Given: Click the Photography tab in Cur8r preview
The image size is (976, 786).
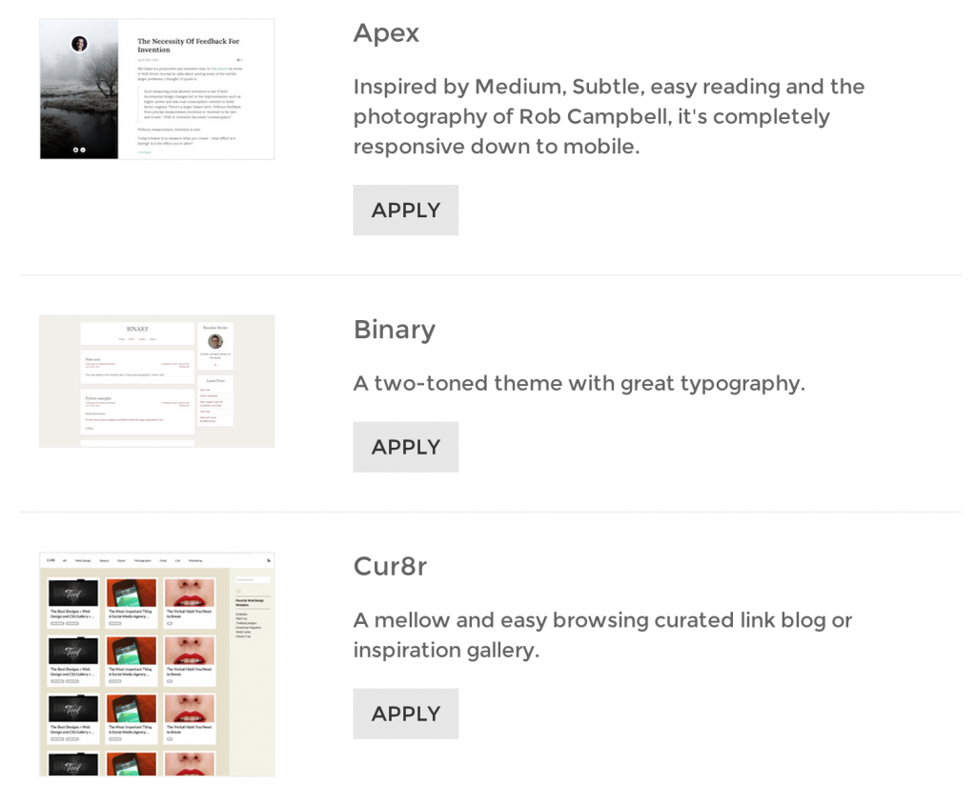Looking at the screenshot, I should [143, 561].
